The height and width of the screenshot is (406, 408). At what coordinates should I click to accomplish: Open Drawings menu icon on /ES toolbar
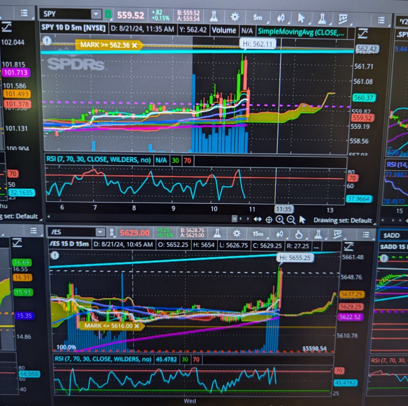click(x=337, y=234)
